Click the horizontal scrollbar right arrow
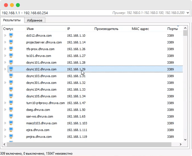The image size is (192, 156). [x=181, y=144]
